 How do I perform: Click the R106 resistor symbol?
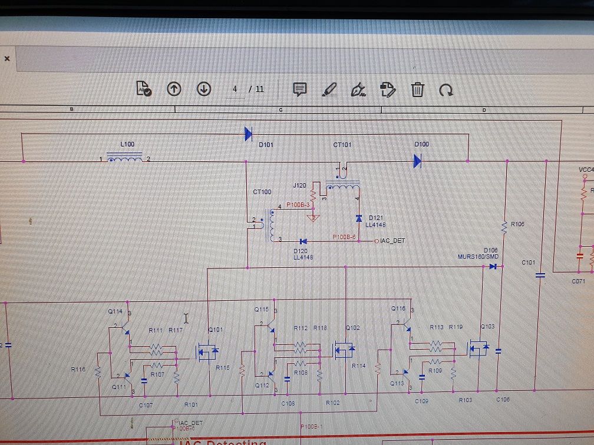tap(504, 226)
